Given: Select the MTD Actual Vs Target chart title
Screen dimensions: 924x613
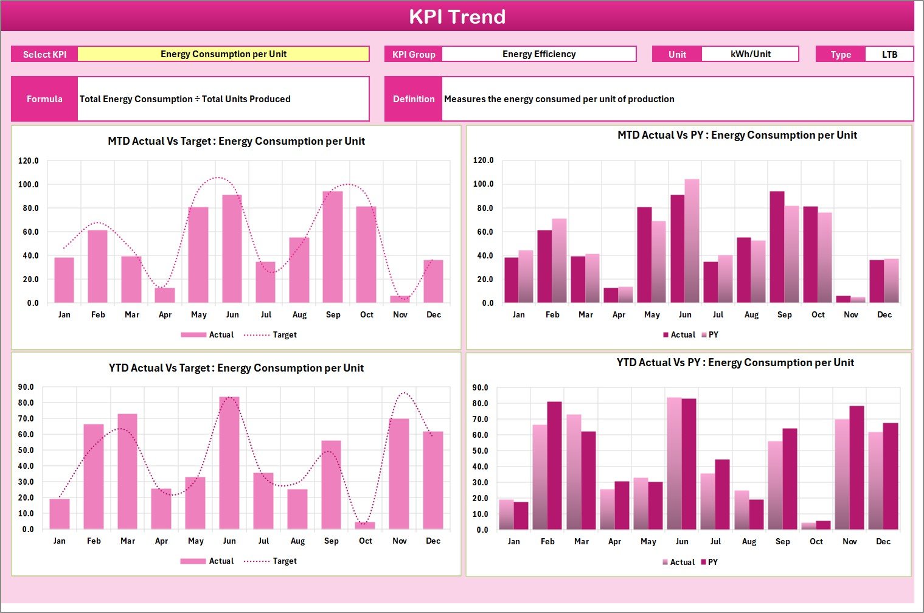Looking at the screenshot, I should pos(236,141).
